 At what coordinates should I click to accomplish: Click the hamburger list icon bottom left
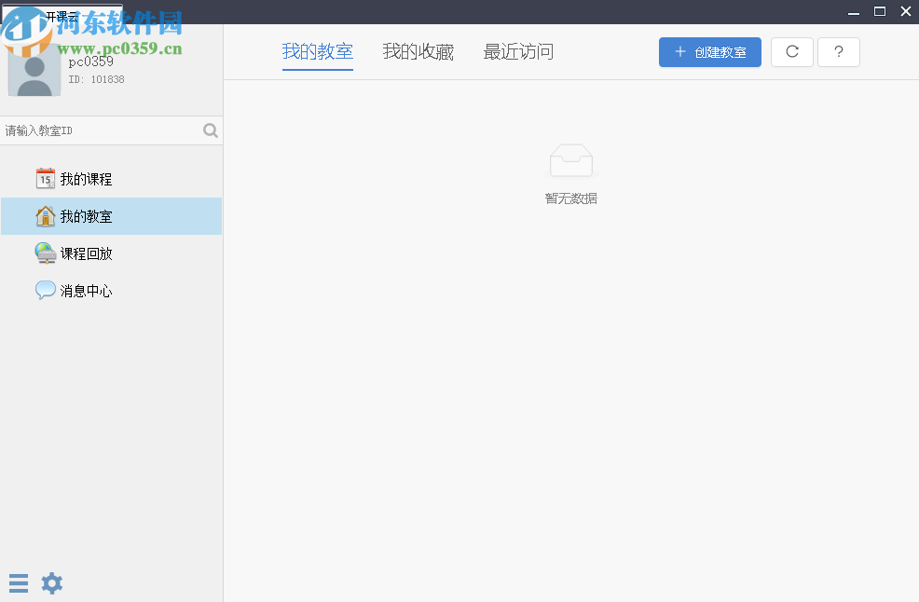point(19,582)
